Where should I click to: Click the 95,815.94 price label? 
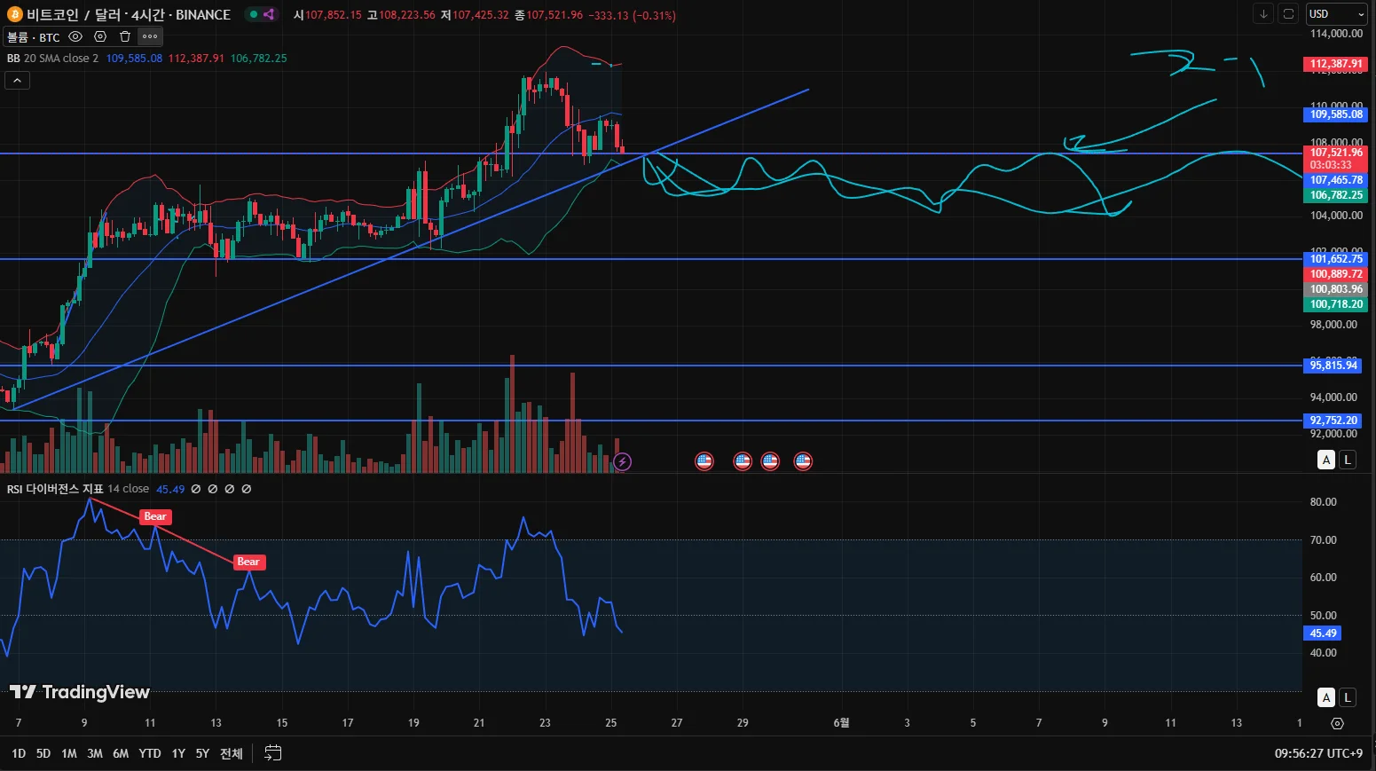1333,366
